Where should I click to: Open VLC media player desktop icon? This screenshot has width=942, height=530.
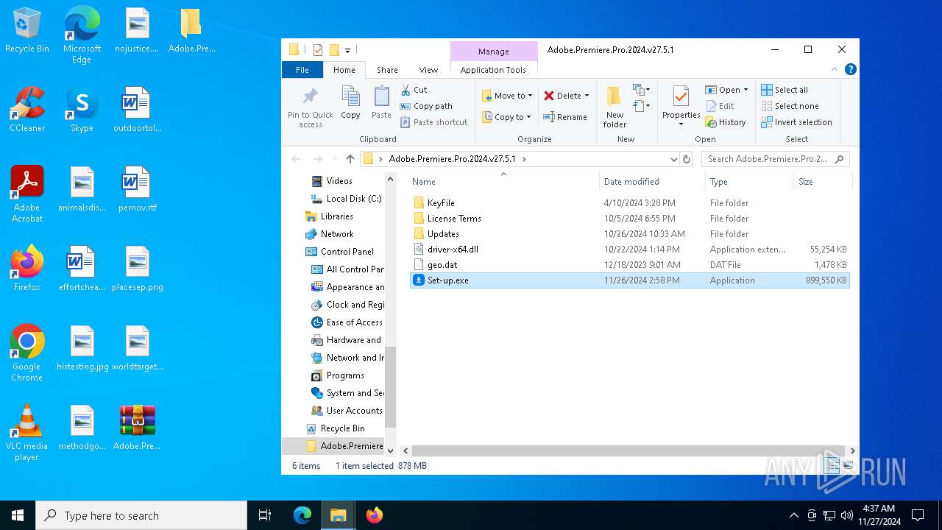26,433
